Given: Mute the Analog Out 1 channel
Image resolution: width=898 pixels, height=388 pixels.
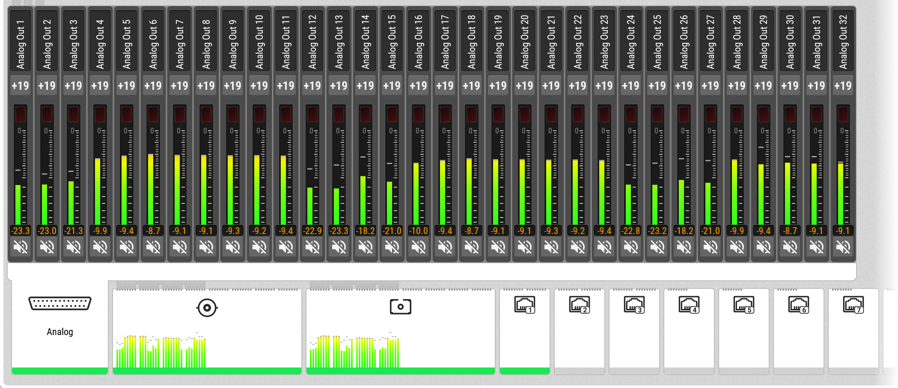Looking at the screenshot, I should pyautogui.click(x=21, y=247).
